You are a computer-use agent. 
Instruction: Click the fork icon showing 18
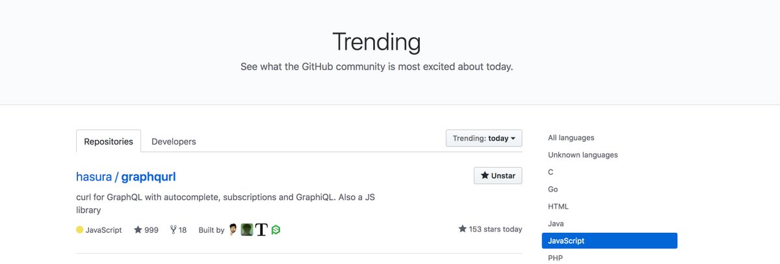click(173, 230)
